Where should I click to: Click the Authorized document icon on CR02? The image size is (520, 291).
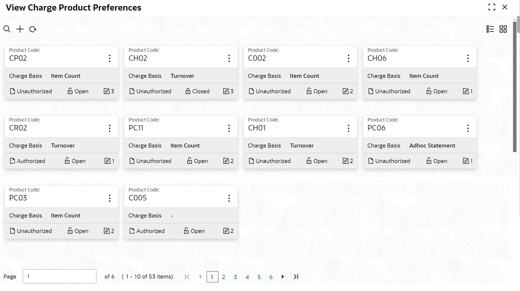[12, 161]
